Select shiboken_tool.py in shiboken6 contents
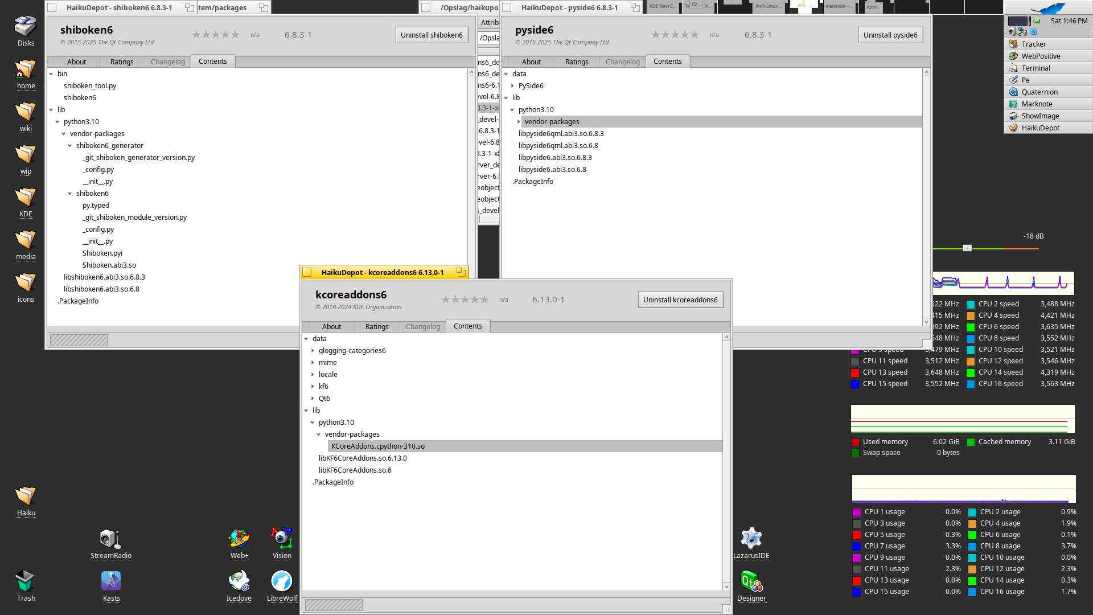This screenshot has height=615, width=1093. tap(90, 85)
